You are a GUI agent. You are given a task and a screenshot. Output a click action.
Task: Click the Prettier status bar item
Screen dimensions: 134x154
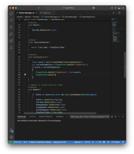(x=116, y=142)
